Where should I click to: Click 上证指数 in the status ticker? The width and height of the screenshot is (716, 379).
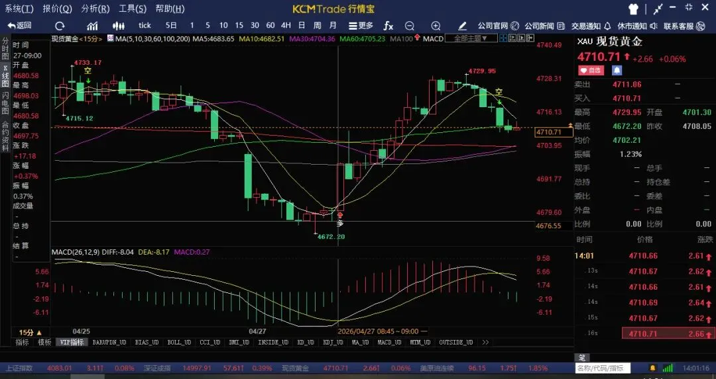19,368
